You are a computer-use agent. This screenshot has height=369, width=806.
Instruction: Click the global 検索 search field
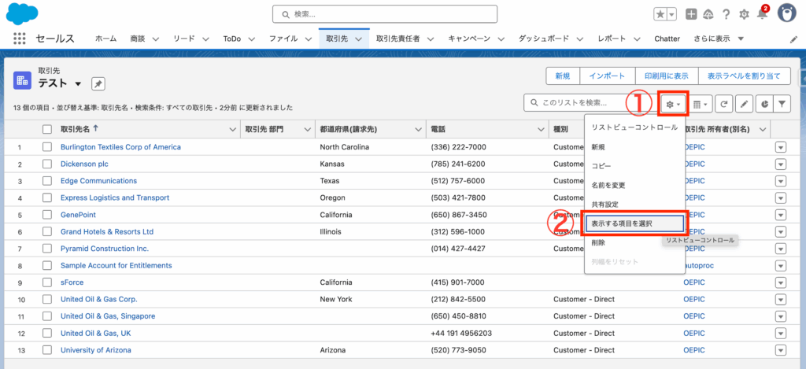point(384,14)
